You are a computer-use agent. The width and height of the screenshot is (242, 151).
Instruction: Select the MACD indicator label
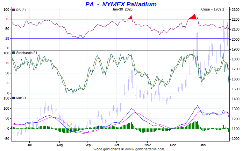click(x=21, y=98)
